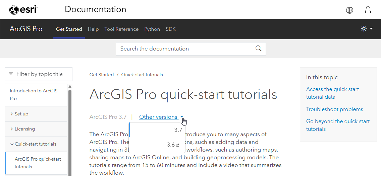This screenshot has height=176, width=381.
Task: Switch to the Help tab
Action: click(x=93, y=29)
